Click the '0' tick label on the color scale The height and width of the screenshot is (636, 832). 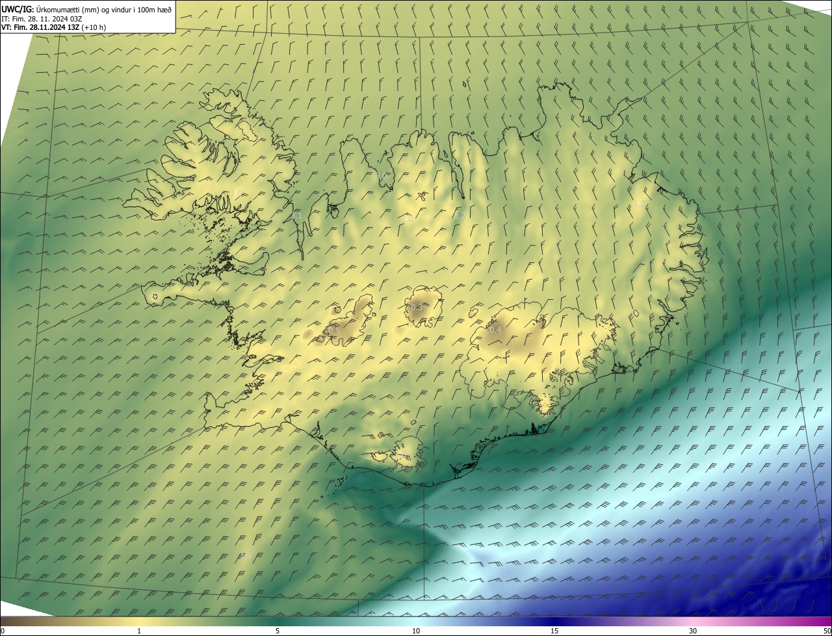click(3, 631)
